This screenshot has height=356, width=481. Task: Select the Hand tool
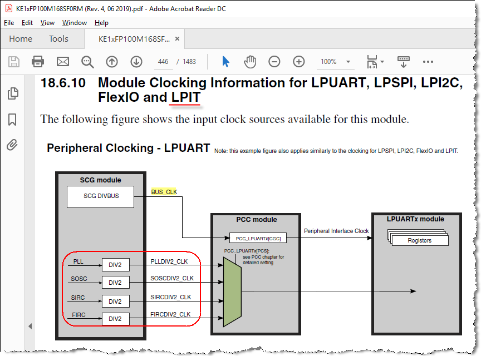[x=250, y=62]
